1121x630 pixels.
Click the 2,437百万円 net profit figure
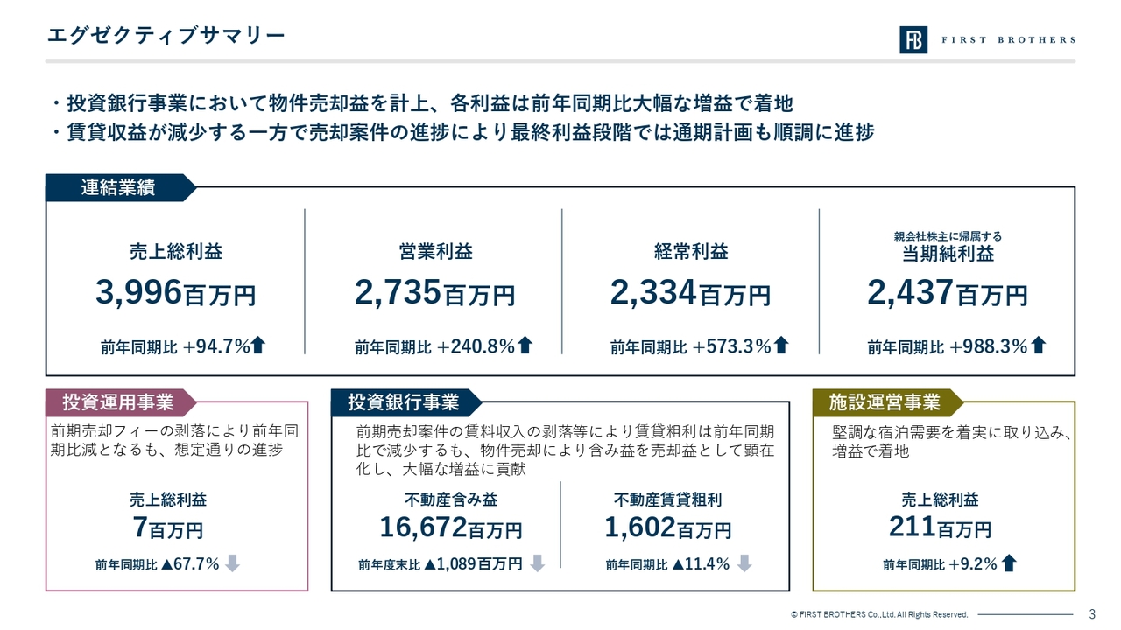[948, 293]
